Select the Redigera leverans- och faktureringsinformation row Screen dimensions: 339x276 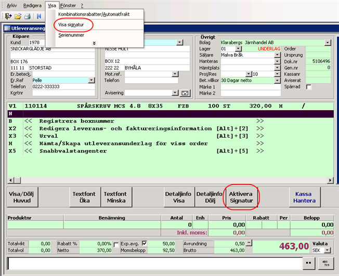tap(171, 128)
